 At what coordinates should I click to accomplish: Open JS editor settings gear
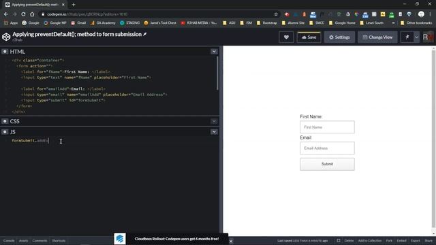[x=5, y=132]
